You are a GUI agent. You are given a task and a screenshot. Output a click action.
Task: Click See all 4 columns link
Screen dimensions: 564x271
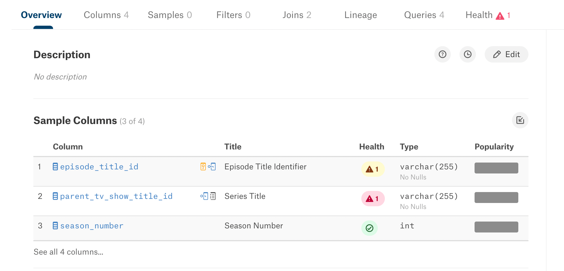(68, 252)
